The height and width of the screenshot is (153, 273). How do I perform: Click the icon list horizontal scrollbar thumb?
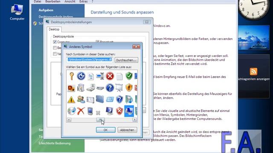point(101,120)
